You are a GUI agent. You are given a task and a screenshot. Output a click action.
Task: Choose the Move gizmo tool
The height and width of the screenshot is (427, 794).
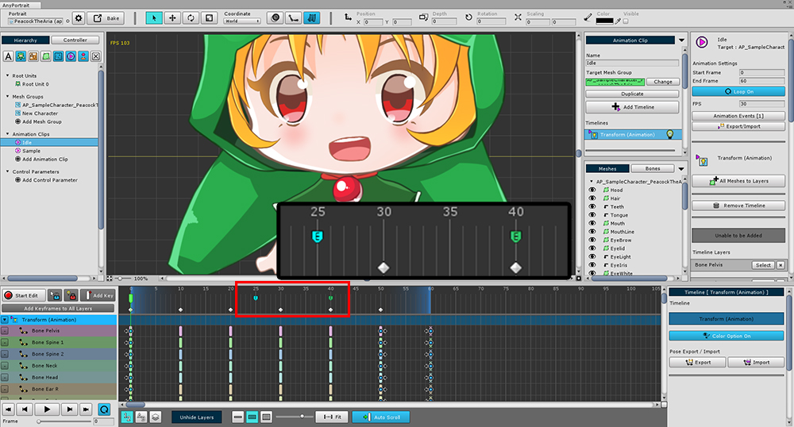[x=172, y=18]
